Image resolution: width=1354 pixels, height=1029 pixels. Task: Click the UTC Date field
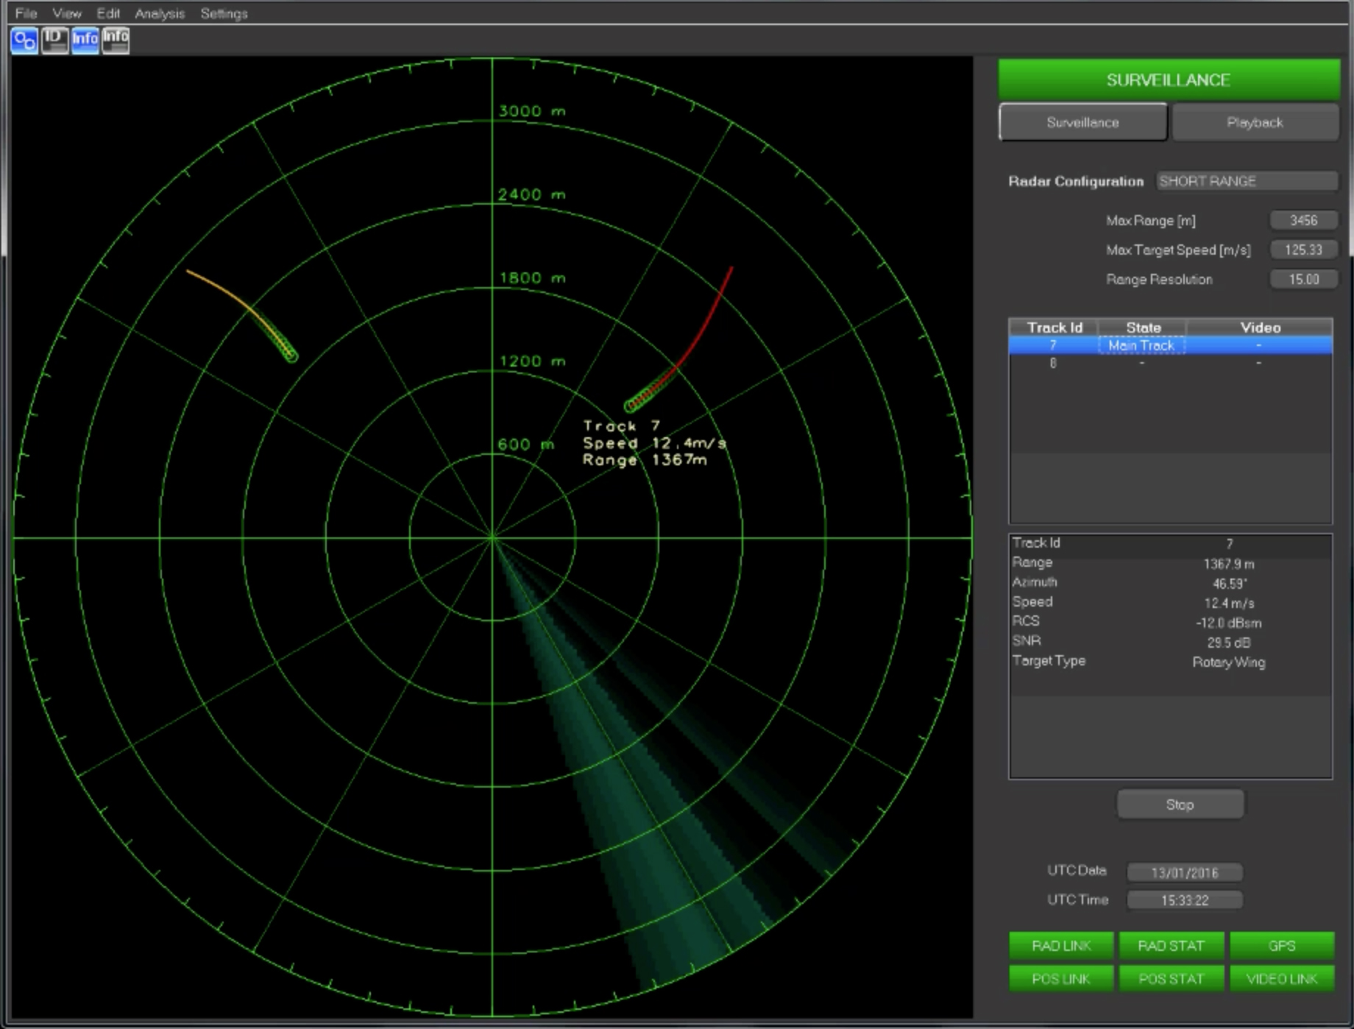[x=1185, y=872]
